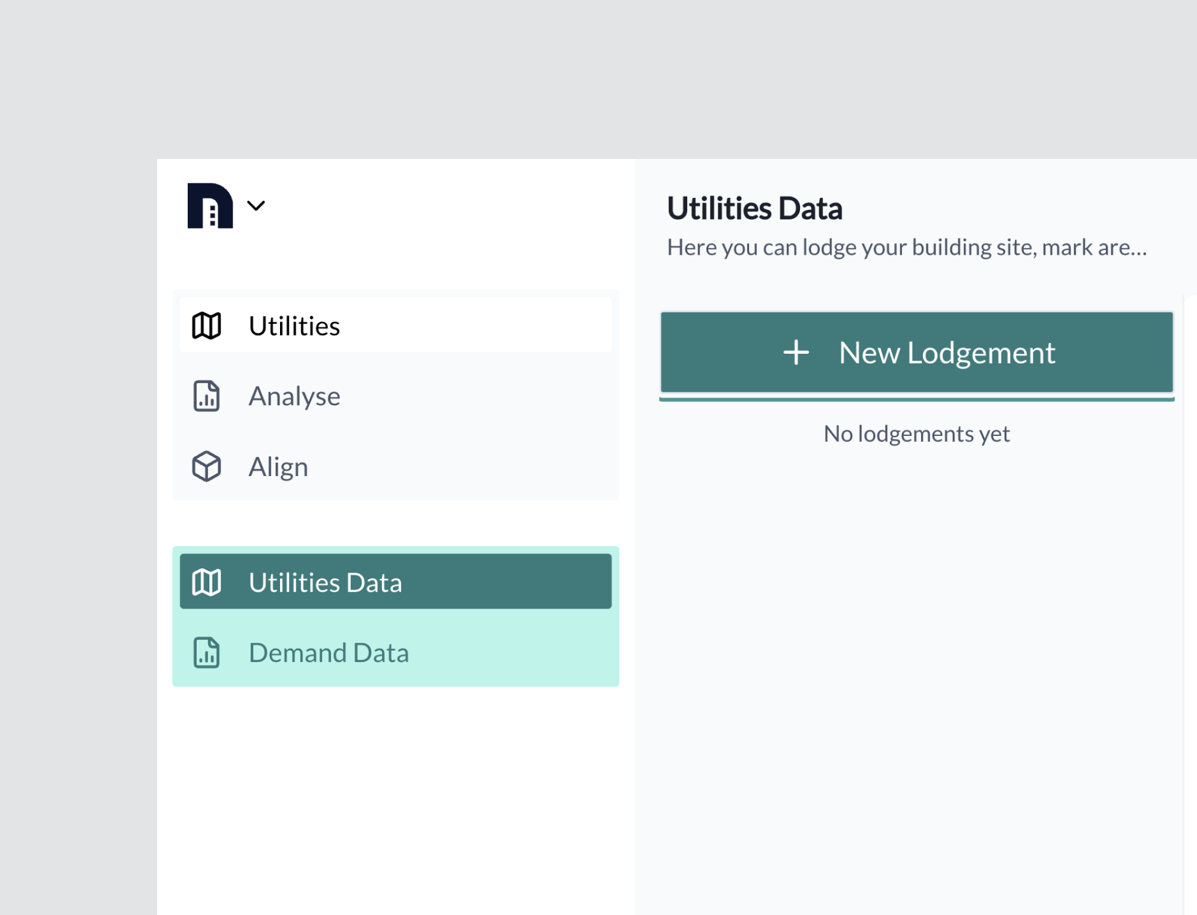The image size is (1197, 915).
Task: Click the plus icon in New Lodgement
Action: [796, 353]
